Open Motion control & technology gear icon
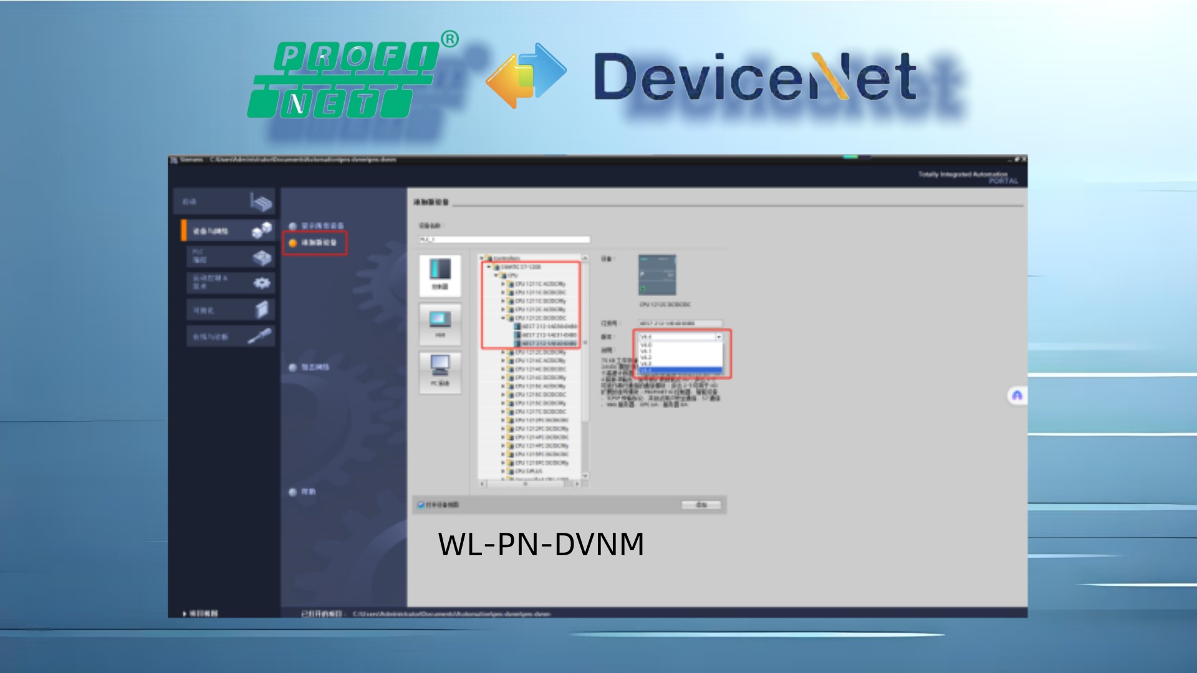The width and height of the screenshot is (1197, 673). click(262, 283)
